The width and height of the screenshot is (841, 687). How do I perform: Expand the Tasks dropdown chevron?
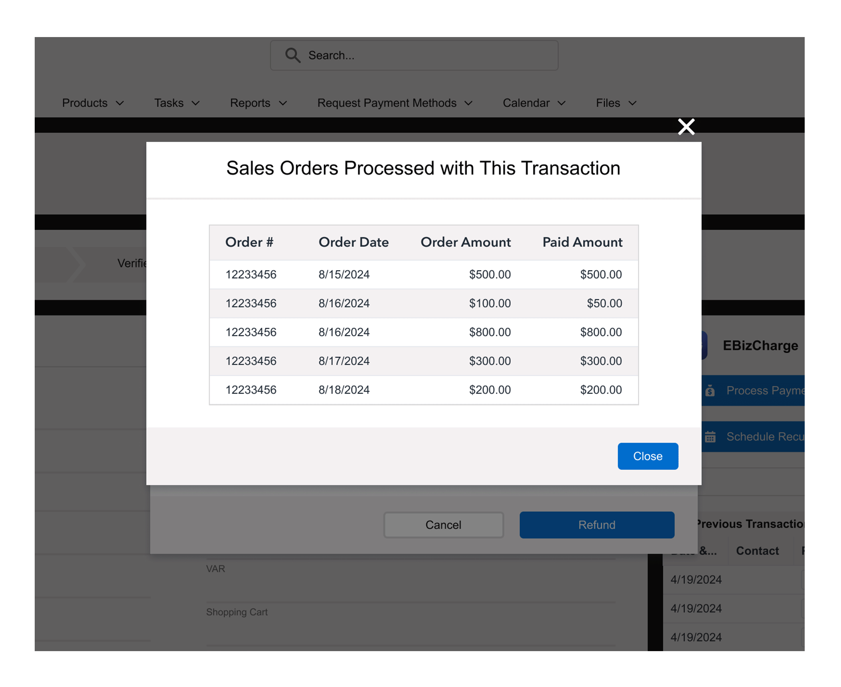point(195,103)
